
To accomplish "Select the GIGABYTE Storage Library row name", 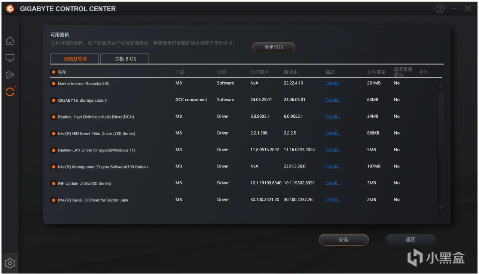I will [82, 100].
